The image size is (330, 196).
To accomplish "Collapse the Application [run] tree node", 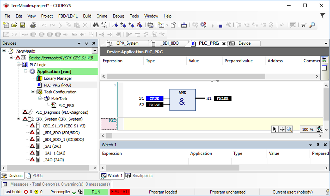I will pyautogui.click(x=26, y=71).
